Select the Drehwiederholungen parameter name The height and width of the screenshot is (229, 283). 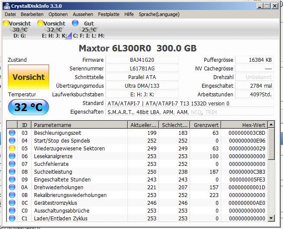coord(58,187)
